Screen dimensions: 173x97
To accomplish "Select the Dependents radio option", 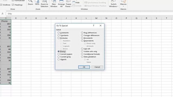I will tap(82, 41).
